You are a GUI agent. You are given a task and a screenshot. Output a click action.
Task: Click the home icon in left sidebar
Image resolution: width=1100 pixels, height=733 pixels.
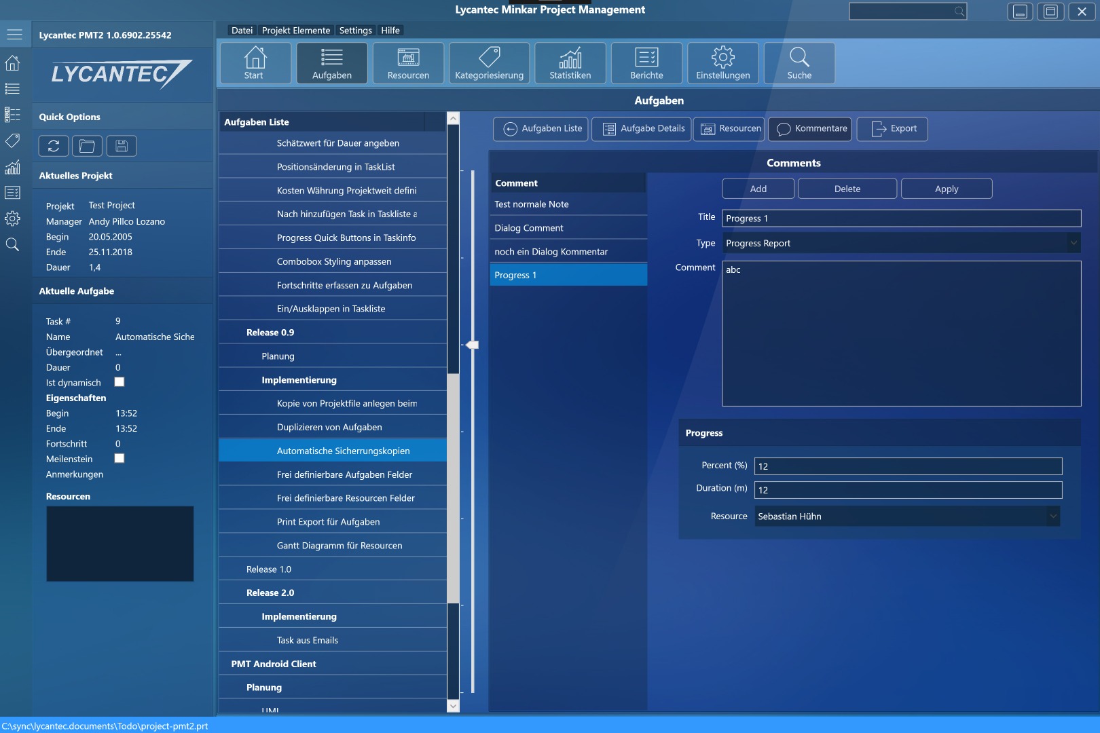(x=12, y=63)
